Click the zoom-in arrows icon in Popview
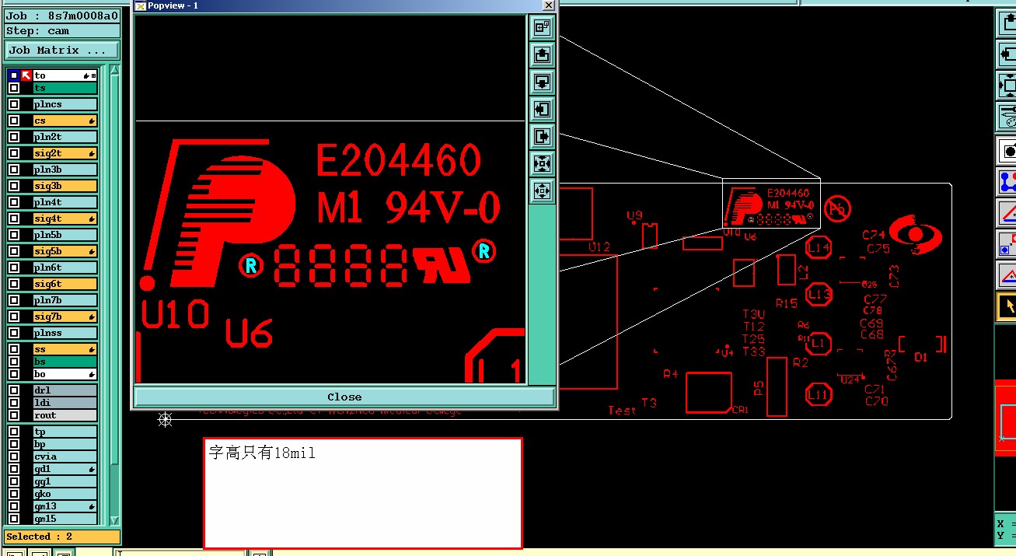1016x556 pixels. [x=542, y=164]
